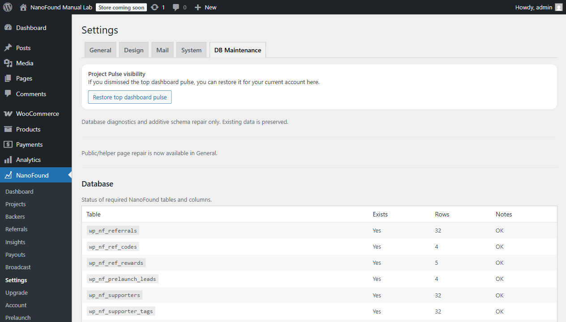Click the wp_nf_supporters table name
This screenshot has height=322, width=566.
[115, 295]
